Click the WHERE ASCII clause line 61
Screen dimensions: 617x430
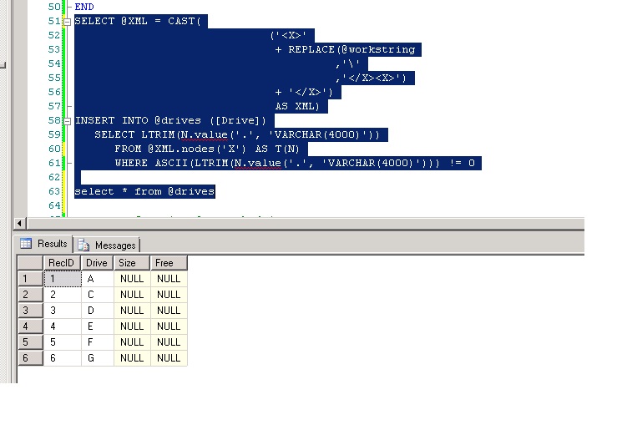coord(295,163)
